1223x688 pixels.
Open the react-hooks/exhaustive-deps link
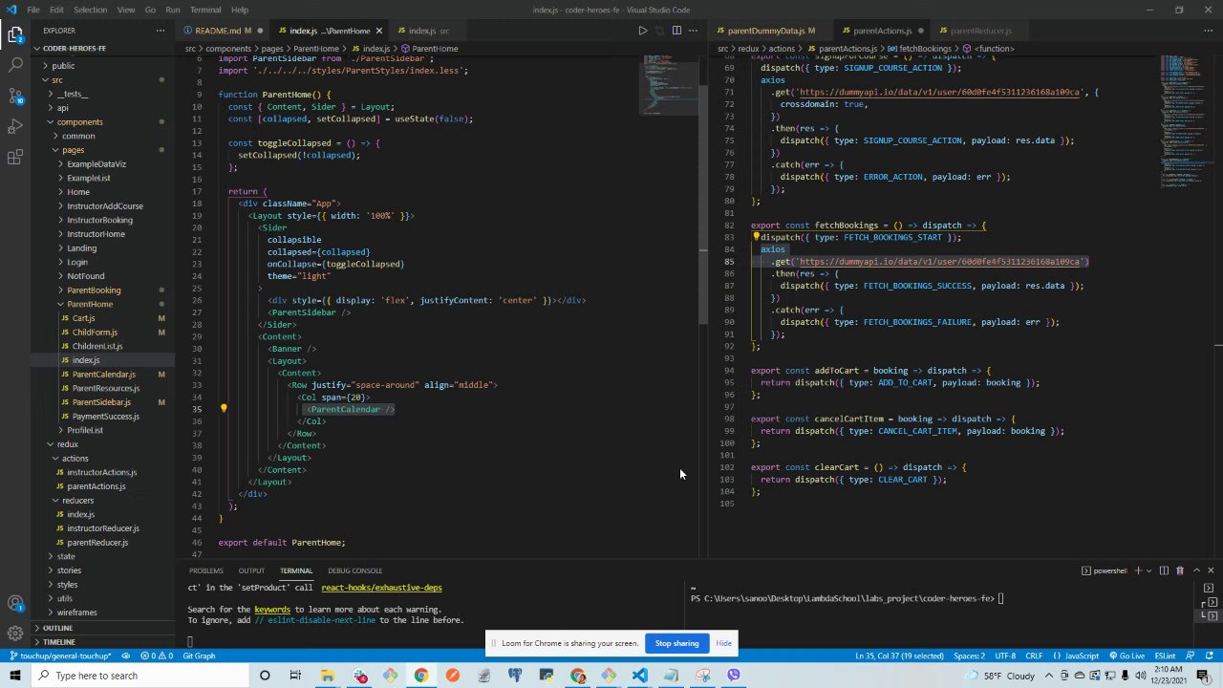(381, 588)
